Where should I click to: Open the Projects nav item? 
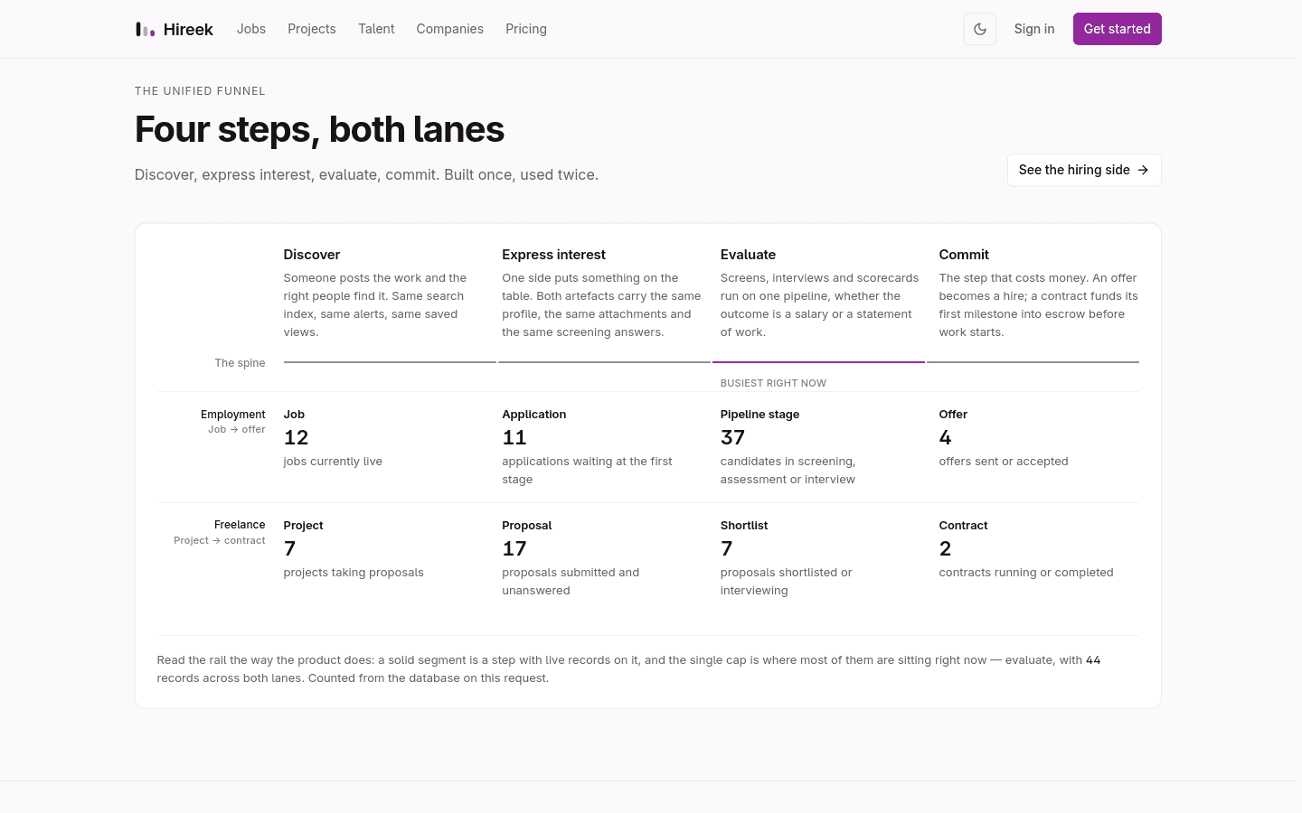point(312,29)
